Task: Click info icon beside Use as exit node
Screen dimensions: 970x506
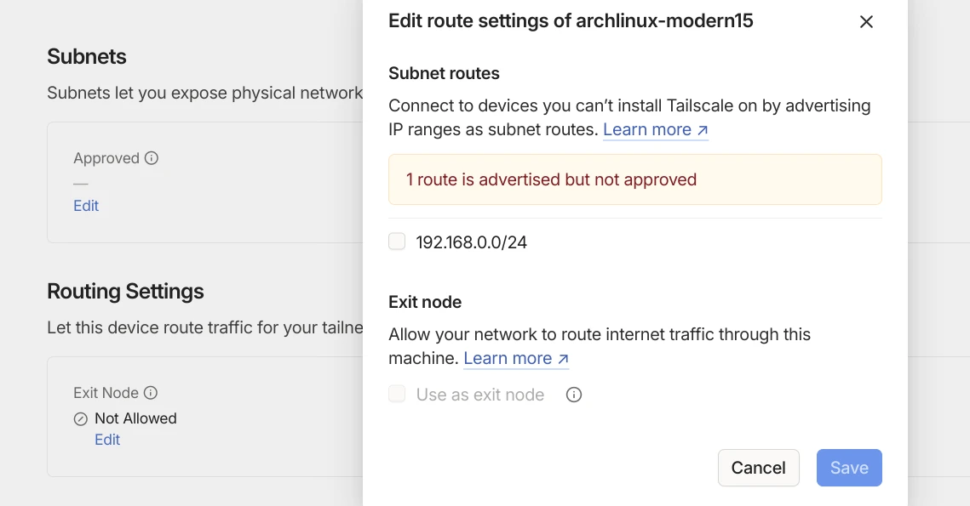Action: click(x=574, y=395)
